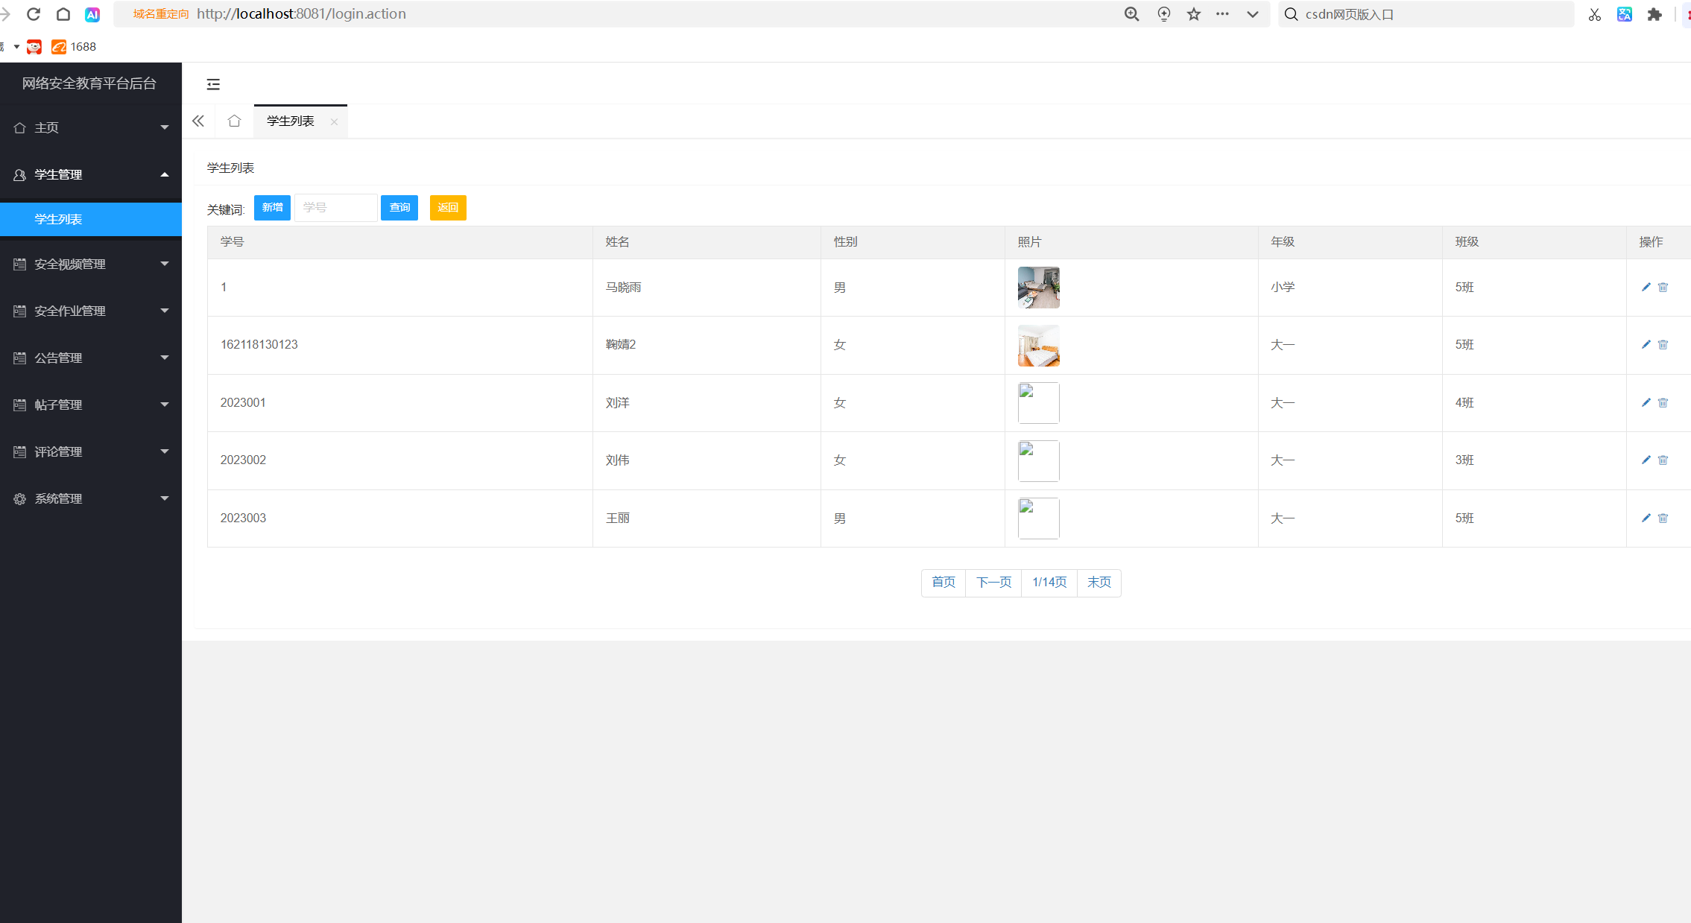
Task: Go to 下一页 in pagination
Action: point(993,583)
